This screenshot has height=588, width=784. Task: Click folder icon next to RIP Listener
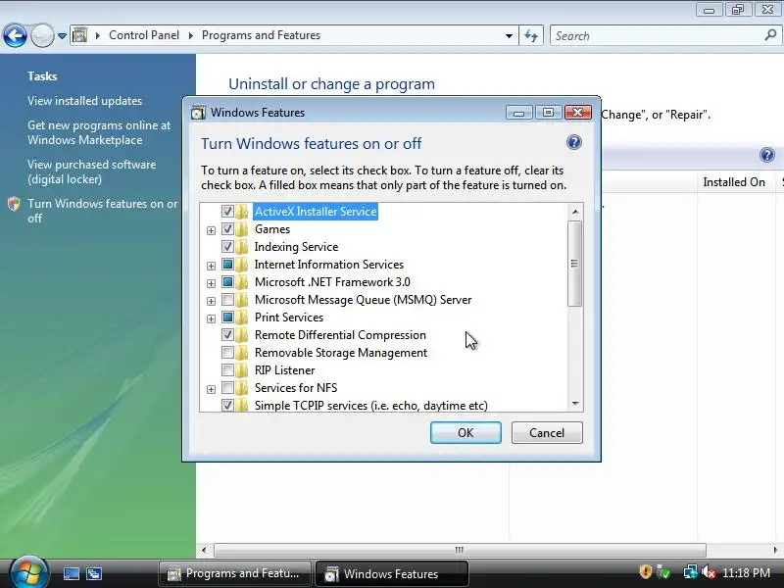(242, 370)
